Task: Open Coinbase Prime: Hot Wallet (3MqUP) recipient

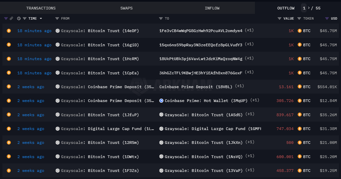Action: [206, 101]
